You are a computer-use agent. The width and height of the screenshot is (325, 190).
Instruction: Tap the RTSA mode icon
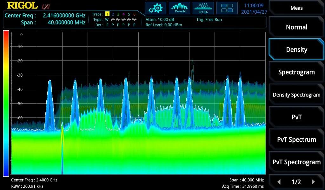tap(203, 8)
